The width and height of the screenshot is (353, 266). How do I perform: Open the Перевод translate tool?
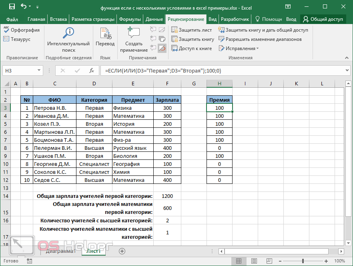coord(105,37)
